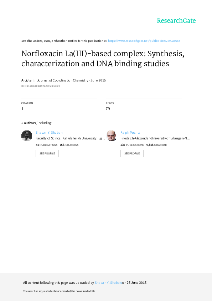Click uploader name Shaban Y. Shaban in footer
This screenshot has width=212, height=301.
click(108, 282)
